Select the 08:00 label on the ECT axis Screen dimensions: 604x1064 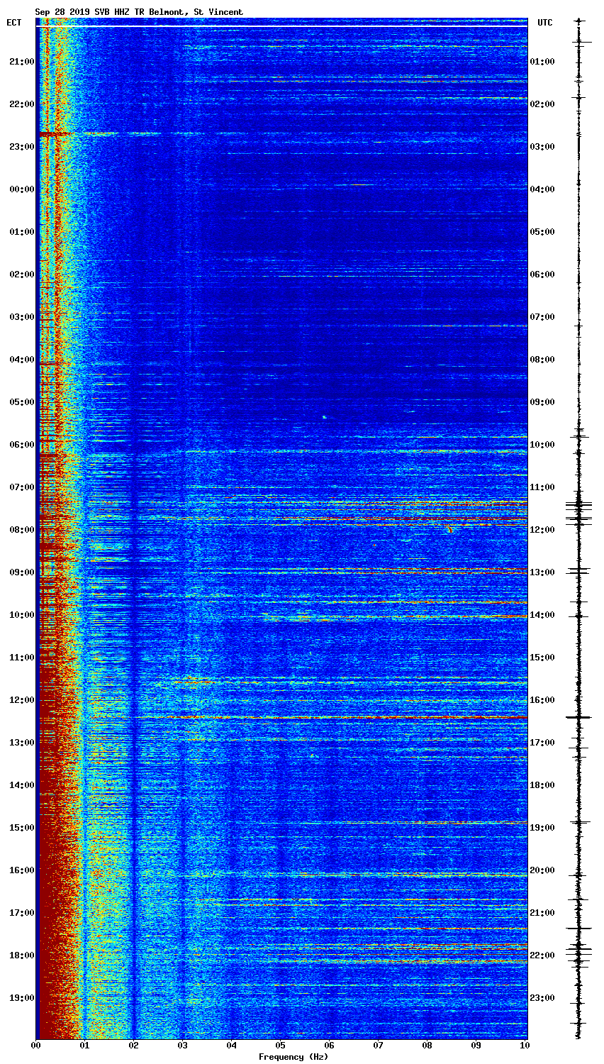20,530
